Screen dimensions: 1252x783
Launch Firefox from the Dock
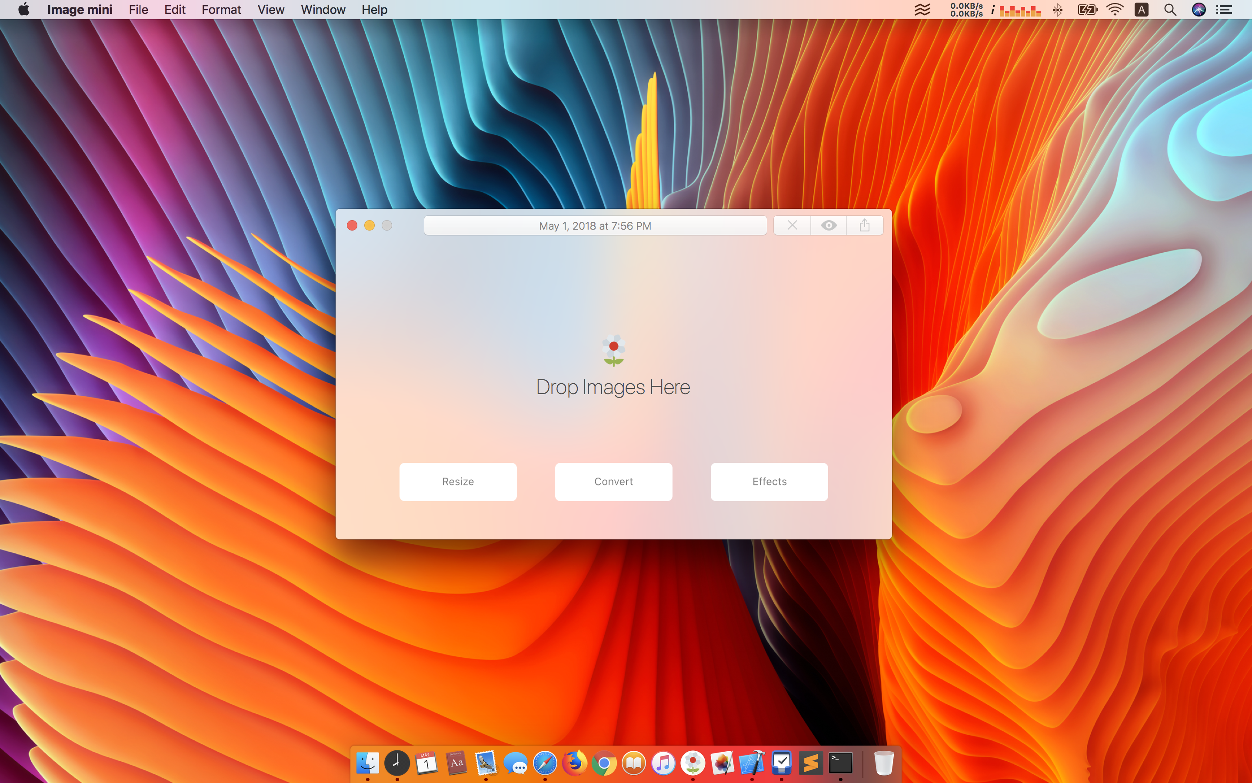click(574, 763)
